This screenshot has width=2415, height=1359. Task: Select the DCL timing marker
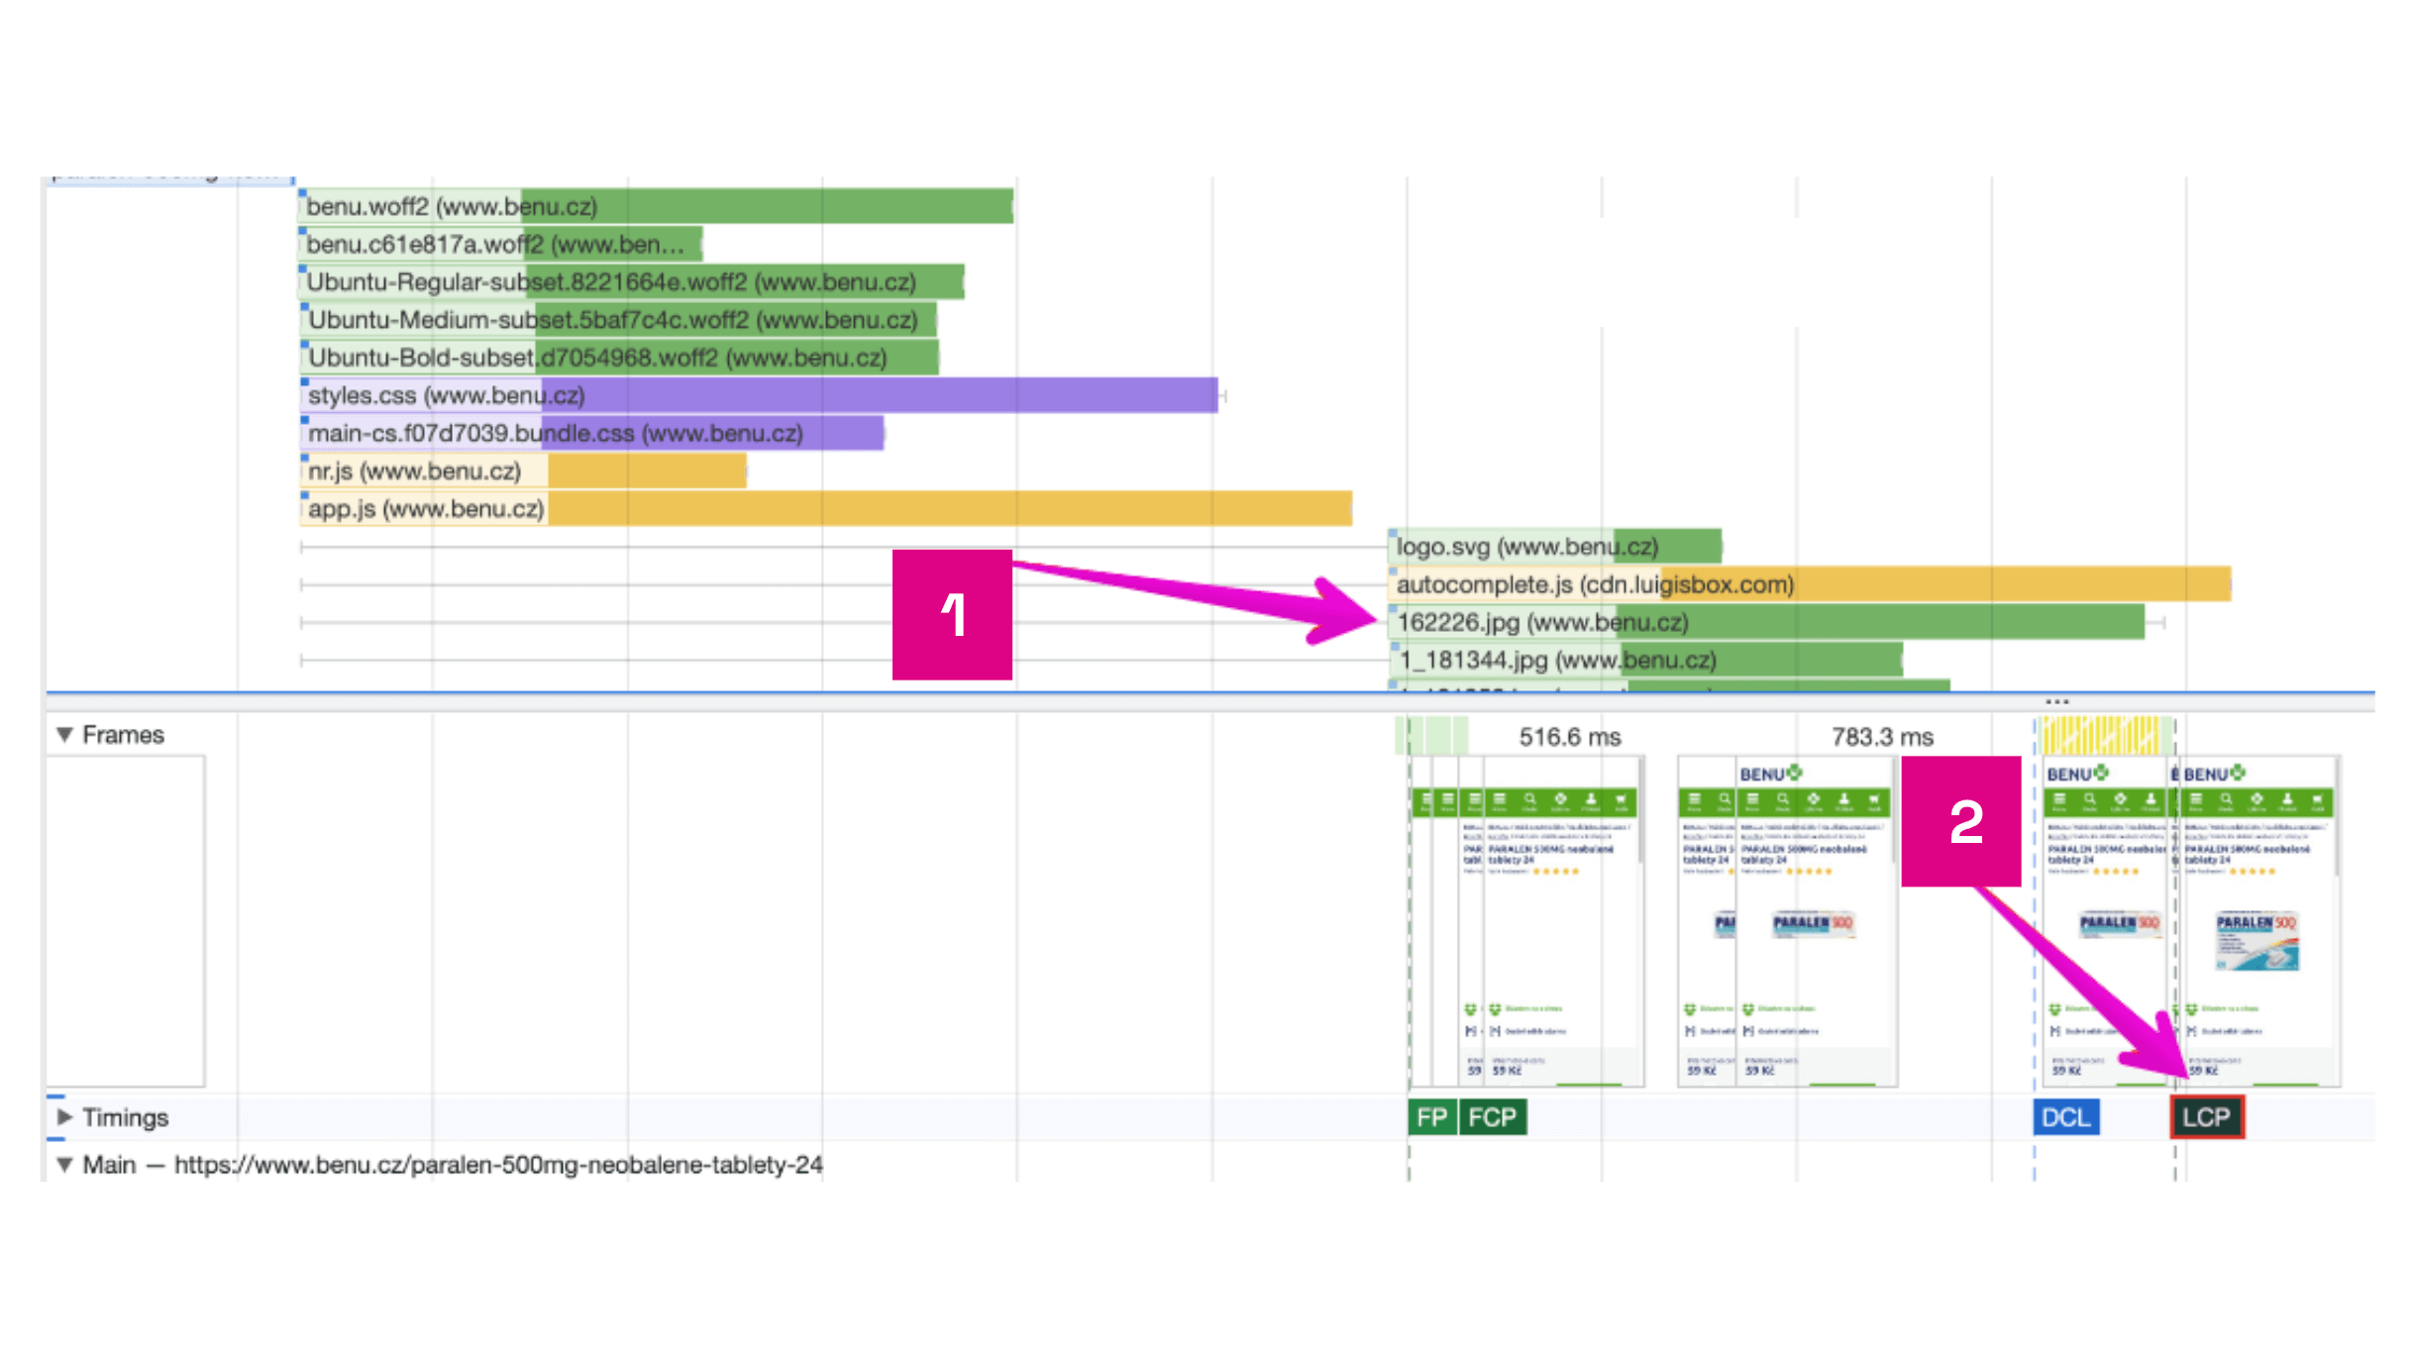click(2065, 1117)
